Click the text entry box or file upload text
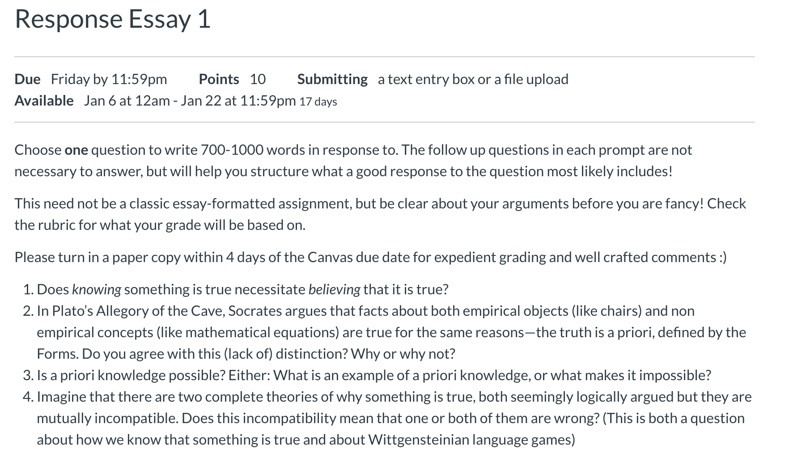The width and height of the screenshot is (789, 458). [x=473, y=79]
